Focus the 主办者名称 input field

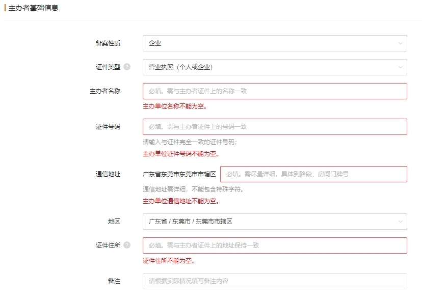274,91
